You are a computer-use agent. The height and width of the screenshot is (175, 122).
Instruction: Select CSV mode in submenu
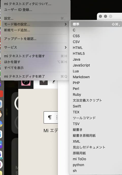96,42
